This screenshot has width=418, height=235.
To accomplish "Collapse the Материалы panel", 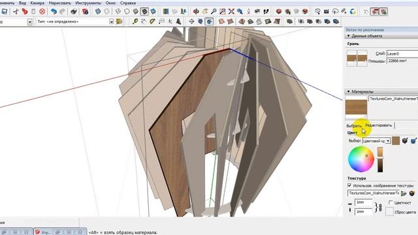I will [348, 91].
